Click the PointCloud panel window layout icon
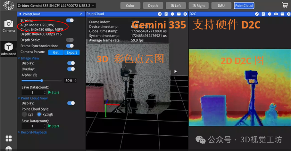291x151 pixels. tap(179, 14)
